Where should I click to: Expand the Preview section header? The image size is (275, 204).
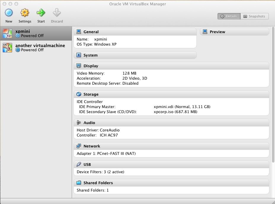[234, 32]
